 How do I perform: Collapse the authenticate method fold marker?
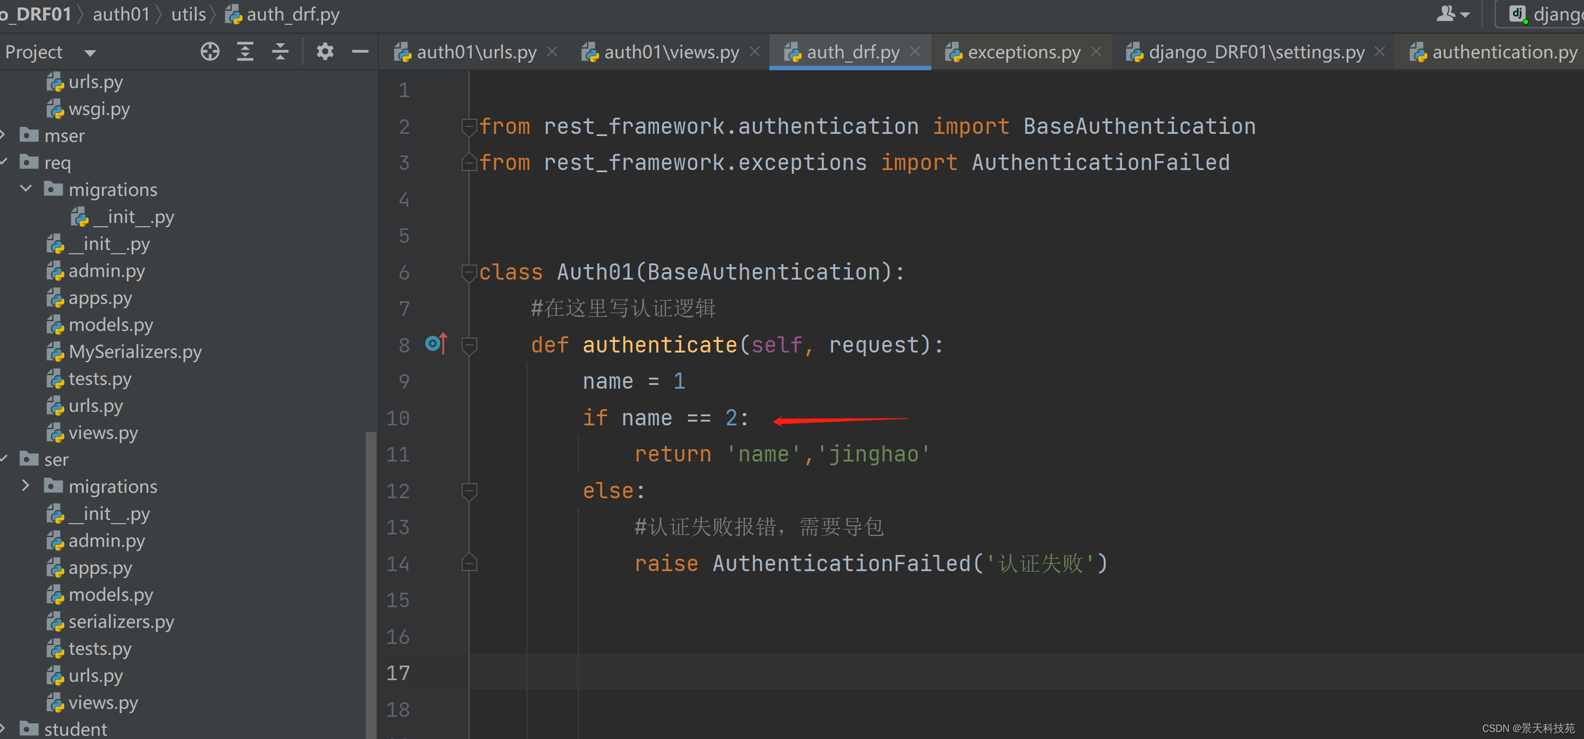click(469, 346)
